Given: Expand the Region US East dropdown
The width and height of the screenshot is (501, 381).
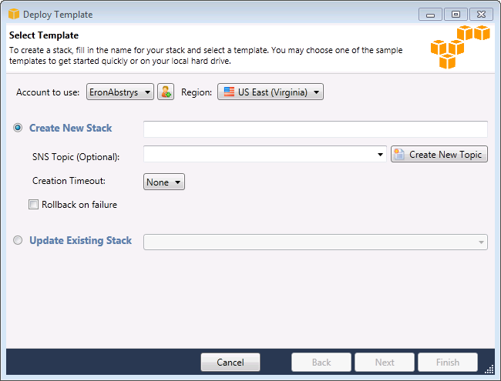Looking at the screenshot, I should [271, 92].
